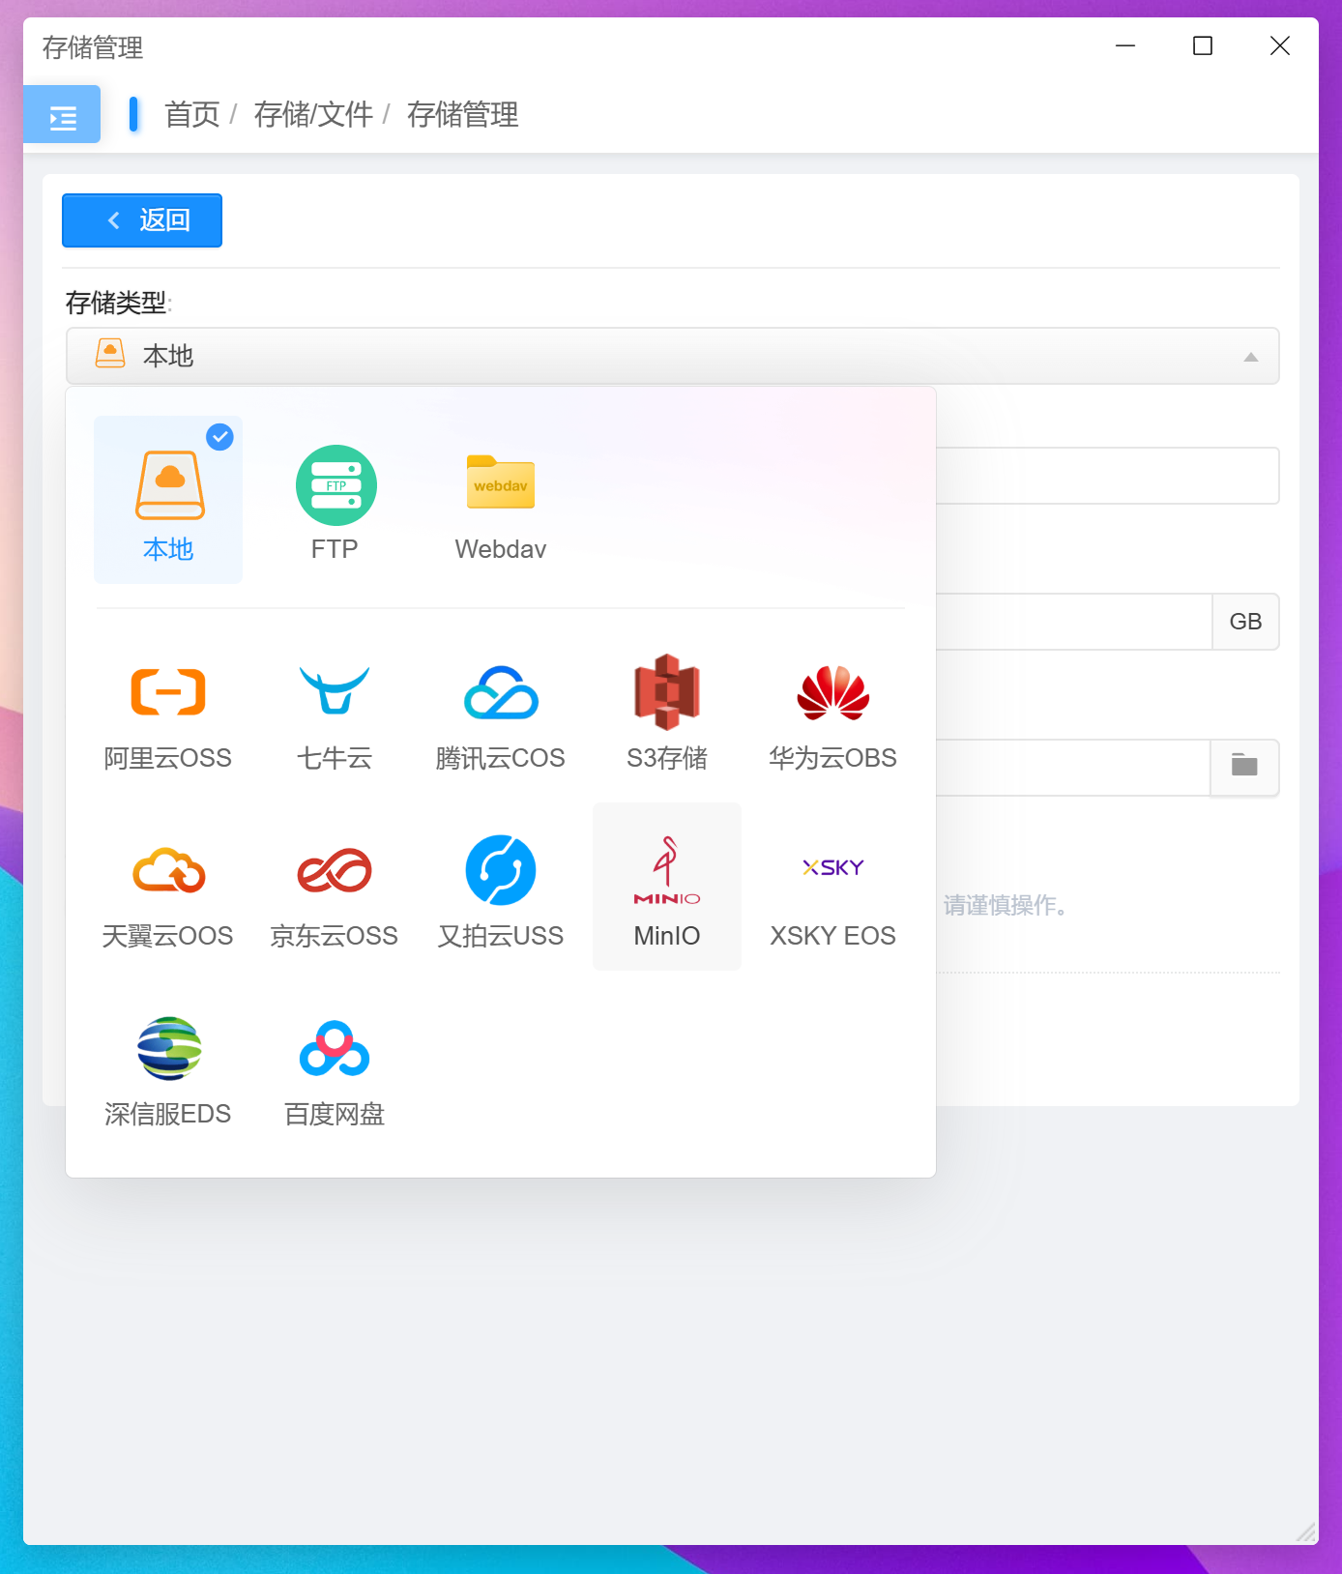Screen dimensions: 1342x1574
Task: Open 存储/文件 breadcrumb
Action: point(313,114)
